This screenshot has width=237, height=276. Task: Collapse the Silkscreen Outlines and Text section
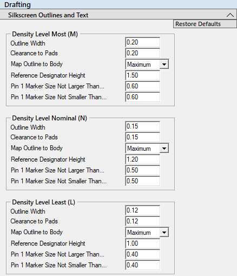tap(230, 15)
